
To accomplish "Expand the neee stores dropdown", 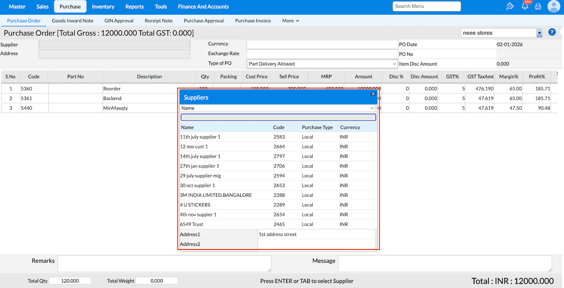I will (x=539, y=33).
